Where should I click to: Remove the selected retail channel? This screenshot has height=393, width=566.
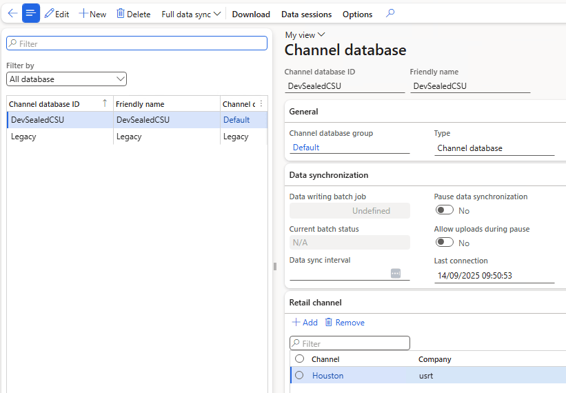pyautogui.click(x=344, y=322)
